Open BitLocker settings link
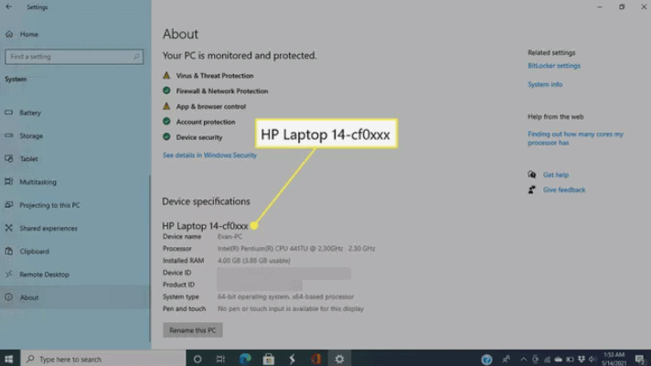 (x=554, y=66)
